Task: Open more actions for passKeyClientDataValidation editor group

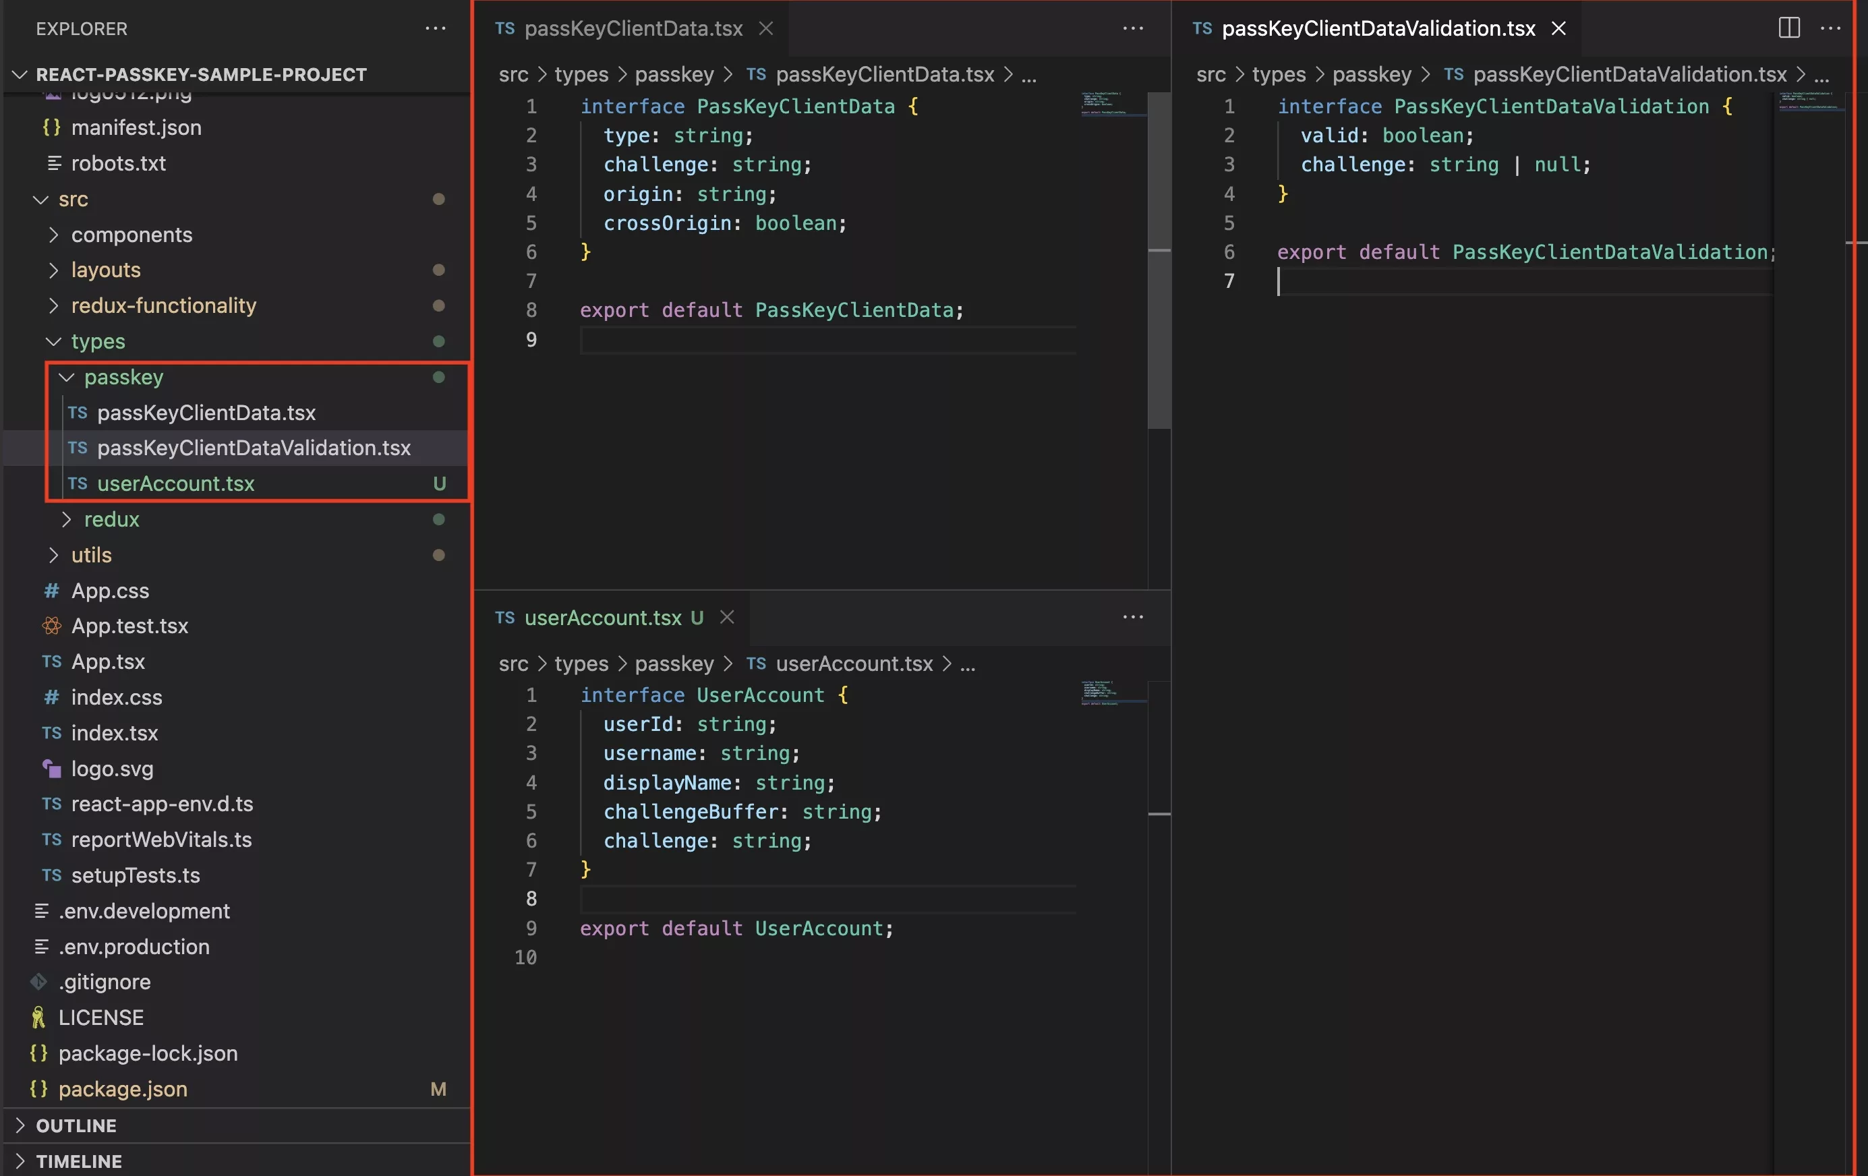Action: click(x=1831, y=28)
